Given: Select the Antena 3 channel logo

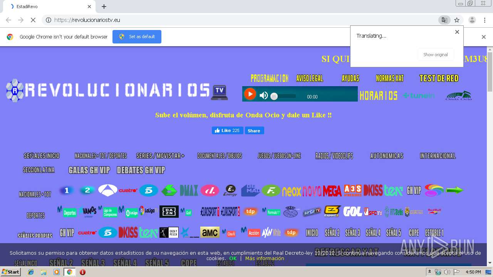Looking at the screenshot, I should point(108,190).
